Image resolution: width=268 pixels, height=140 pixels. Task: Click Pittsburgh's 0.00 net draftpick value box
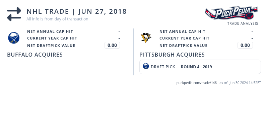(x=245, y=46)
